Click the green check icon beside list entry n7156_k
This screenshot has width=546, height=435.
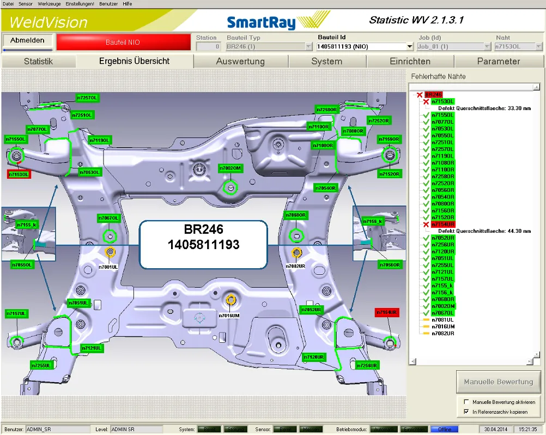point(426,293)
